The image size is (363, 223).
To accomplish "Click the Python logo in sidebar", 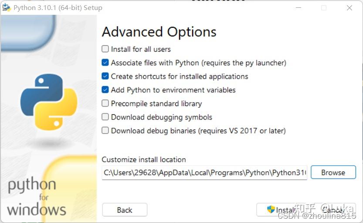I will (49, 102).
